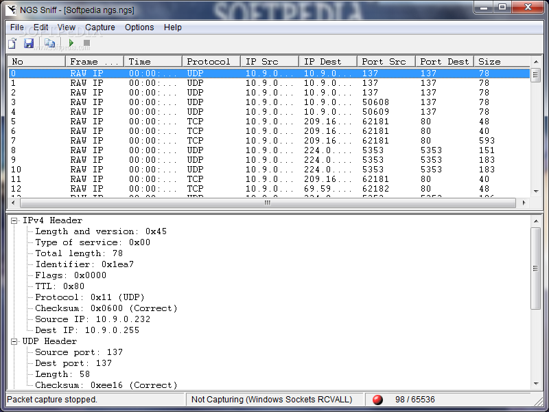
Task: Start capture with the green play icon
Action: [x=71, y=43]
